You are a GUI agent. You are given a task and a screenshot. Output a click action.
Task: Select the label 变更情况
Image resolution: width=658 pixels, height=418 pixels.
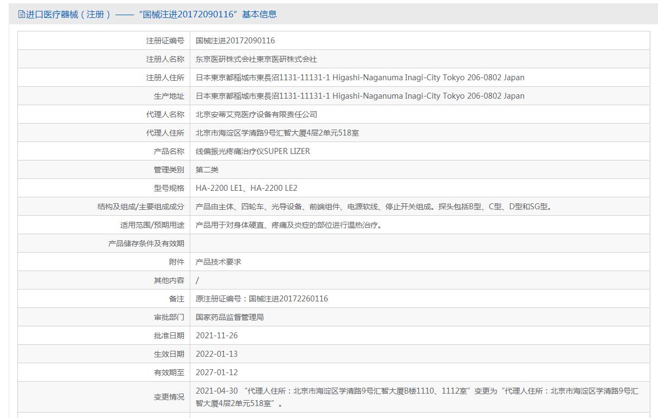pyautogui.click(x=169, y=397)
